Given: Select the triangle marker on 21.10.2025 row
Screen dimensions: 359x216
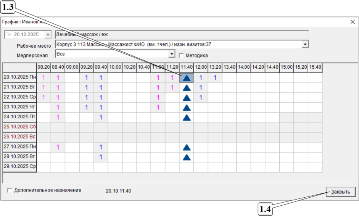Looking at the screenshot, I should point(187,88).
